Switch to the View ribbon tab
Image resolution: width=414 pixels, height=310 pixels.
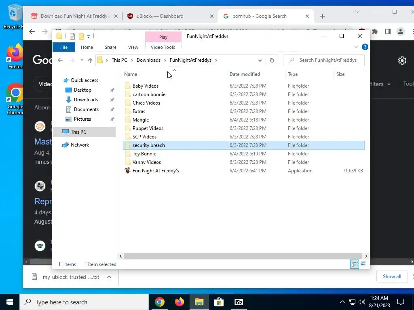coord(133,47)
